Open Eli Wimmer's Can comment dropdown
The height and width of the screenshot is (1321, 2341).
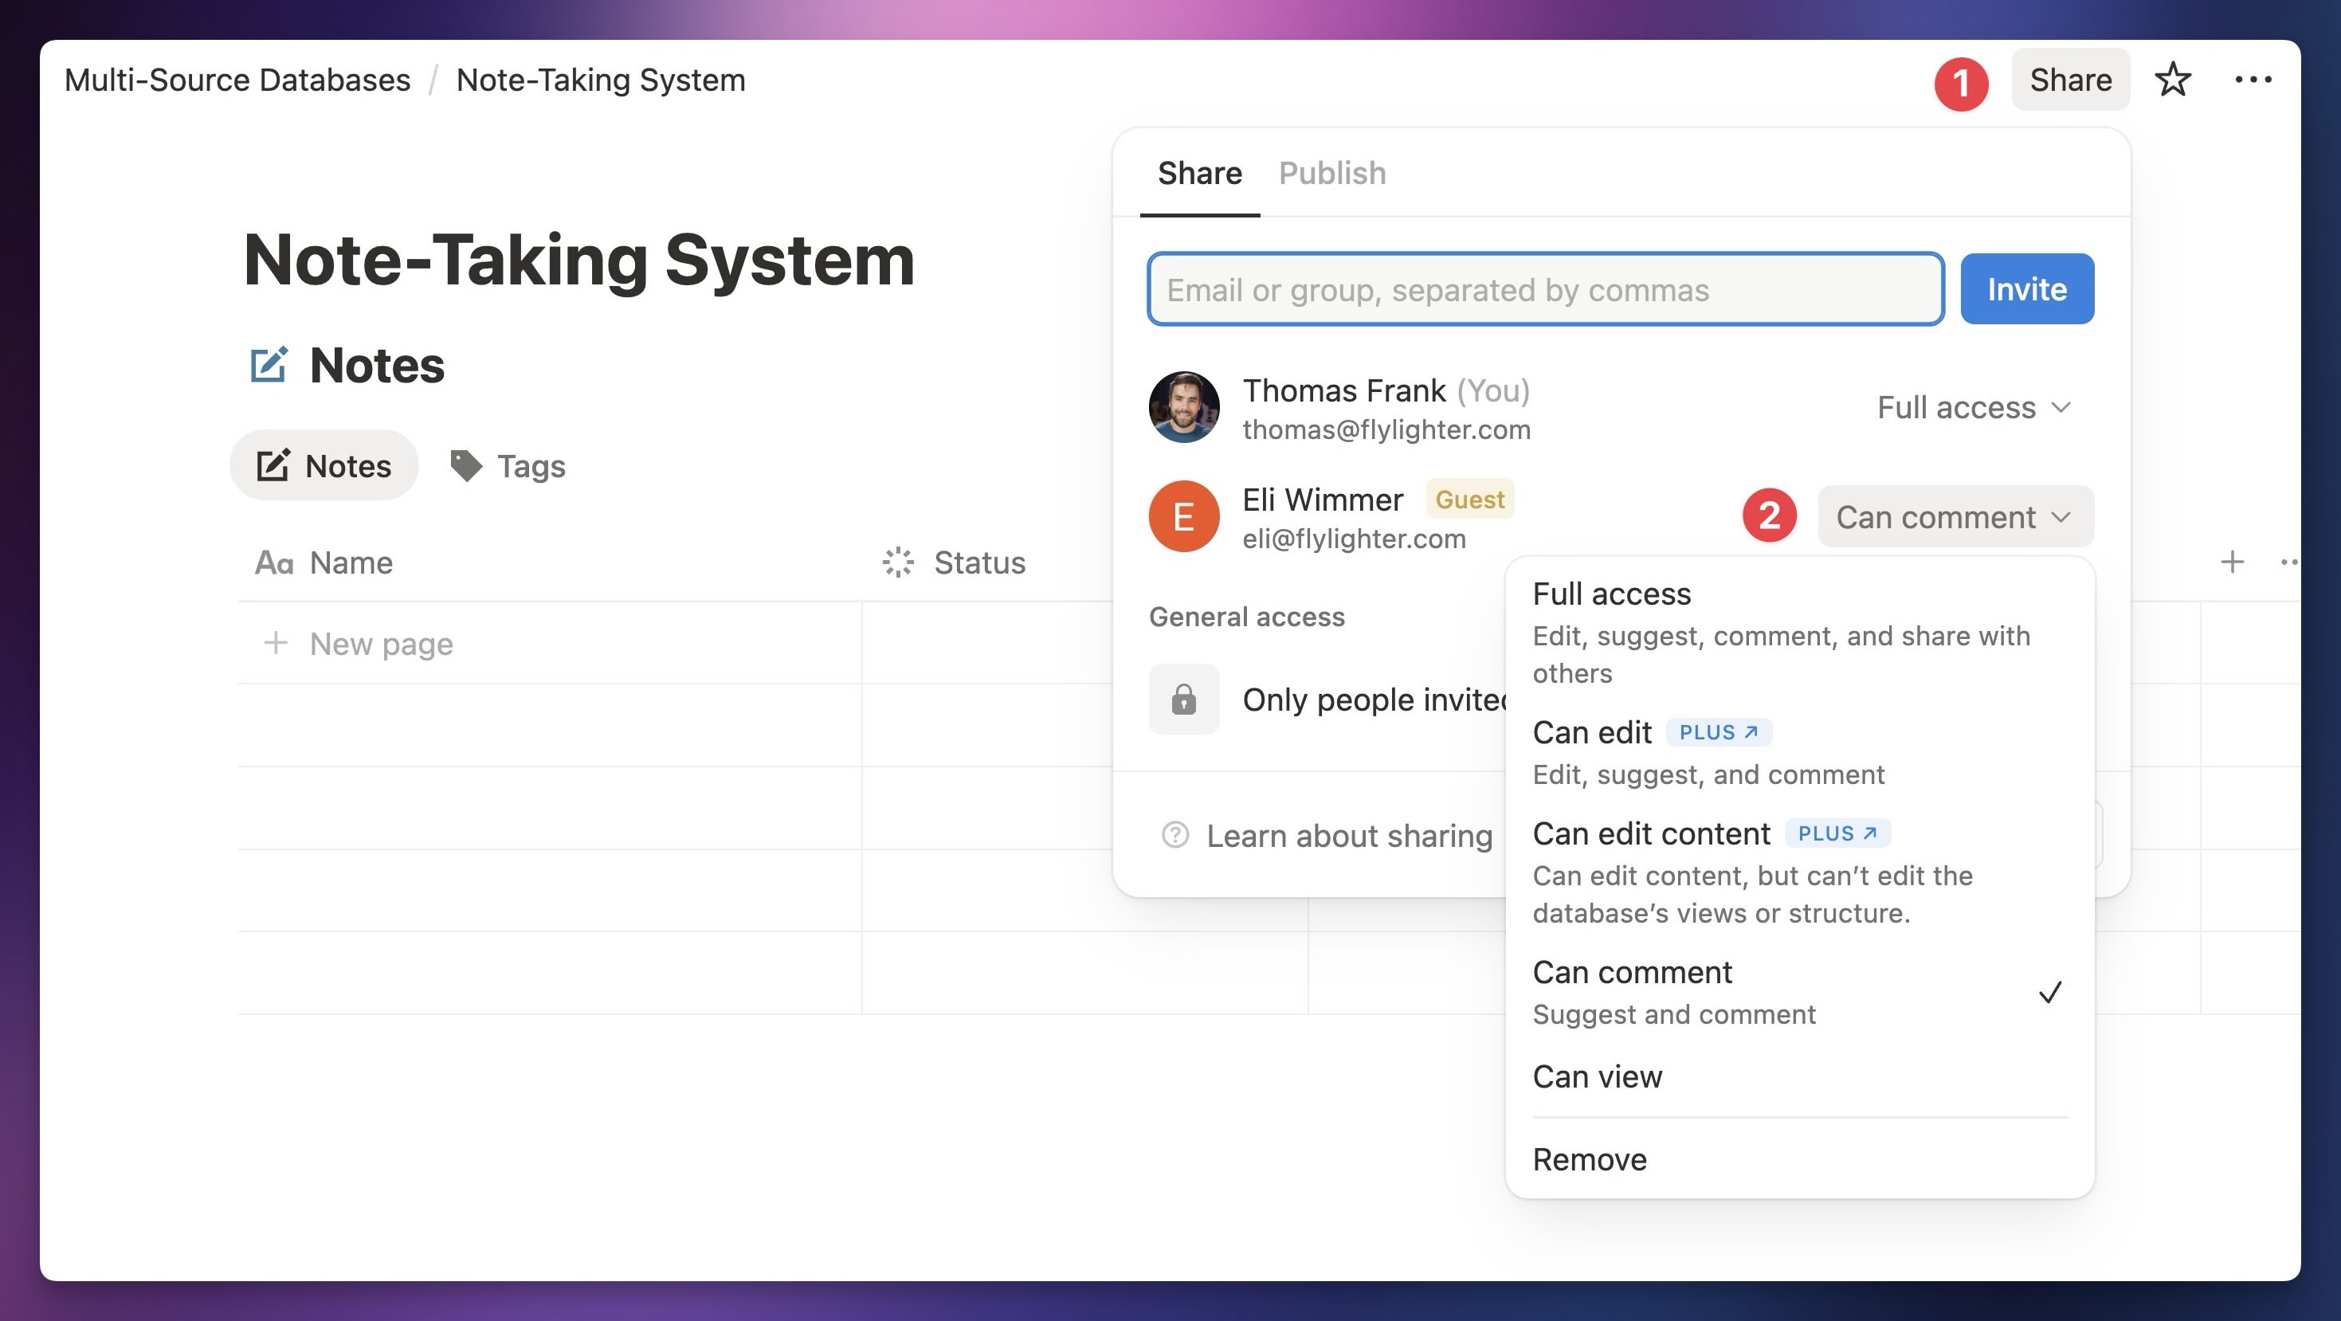pyautogui.click(x=1955, y=516)
